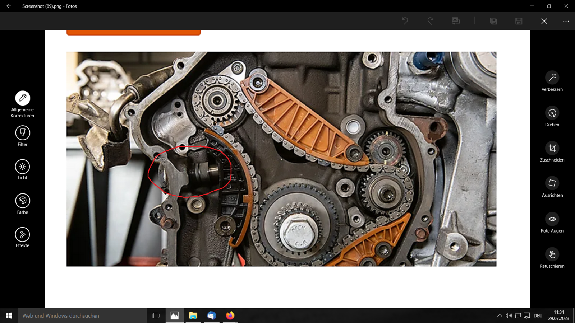Viewport: 575px width, 323px height.
Task: Open the three-dots more options menu
Action: click(566, 21)
